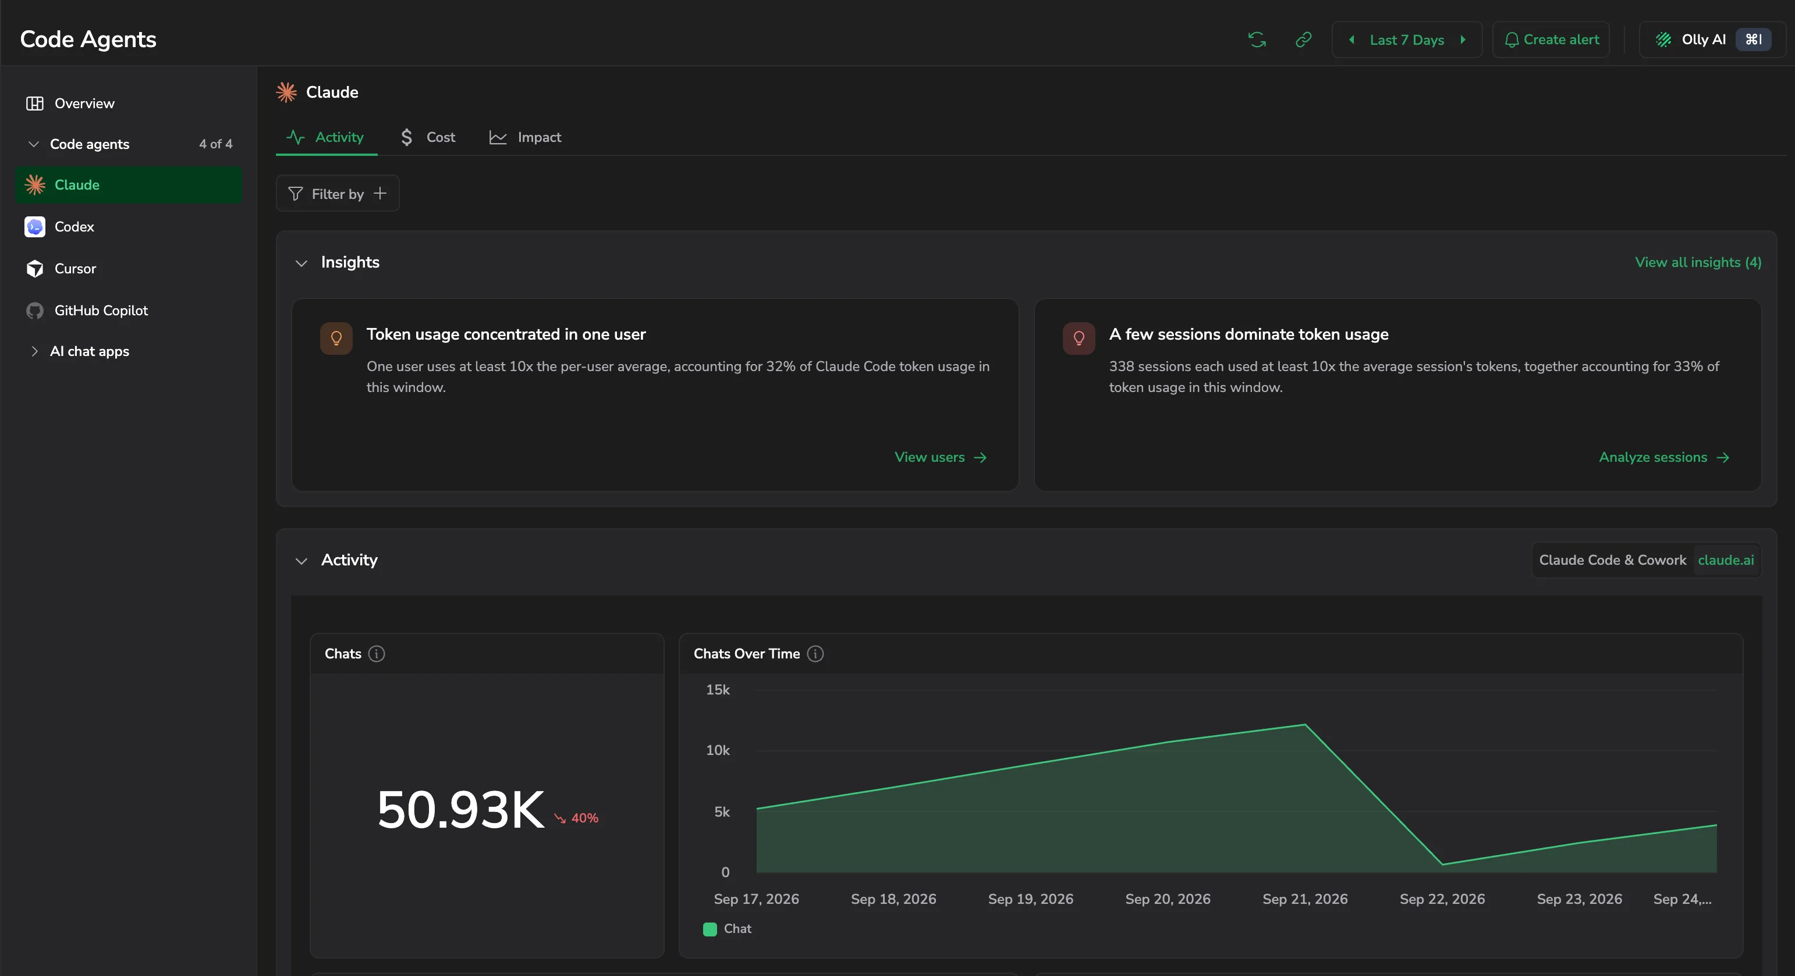Click the Sep 19, 2026 axis label
The image size is (1795, 976).
(1031, 899)
